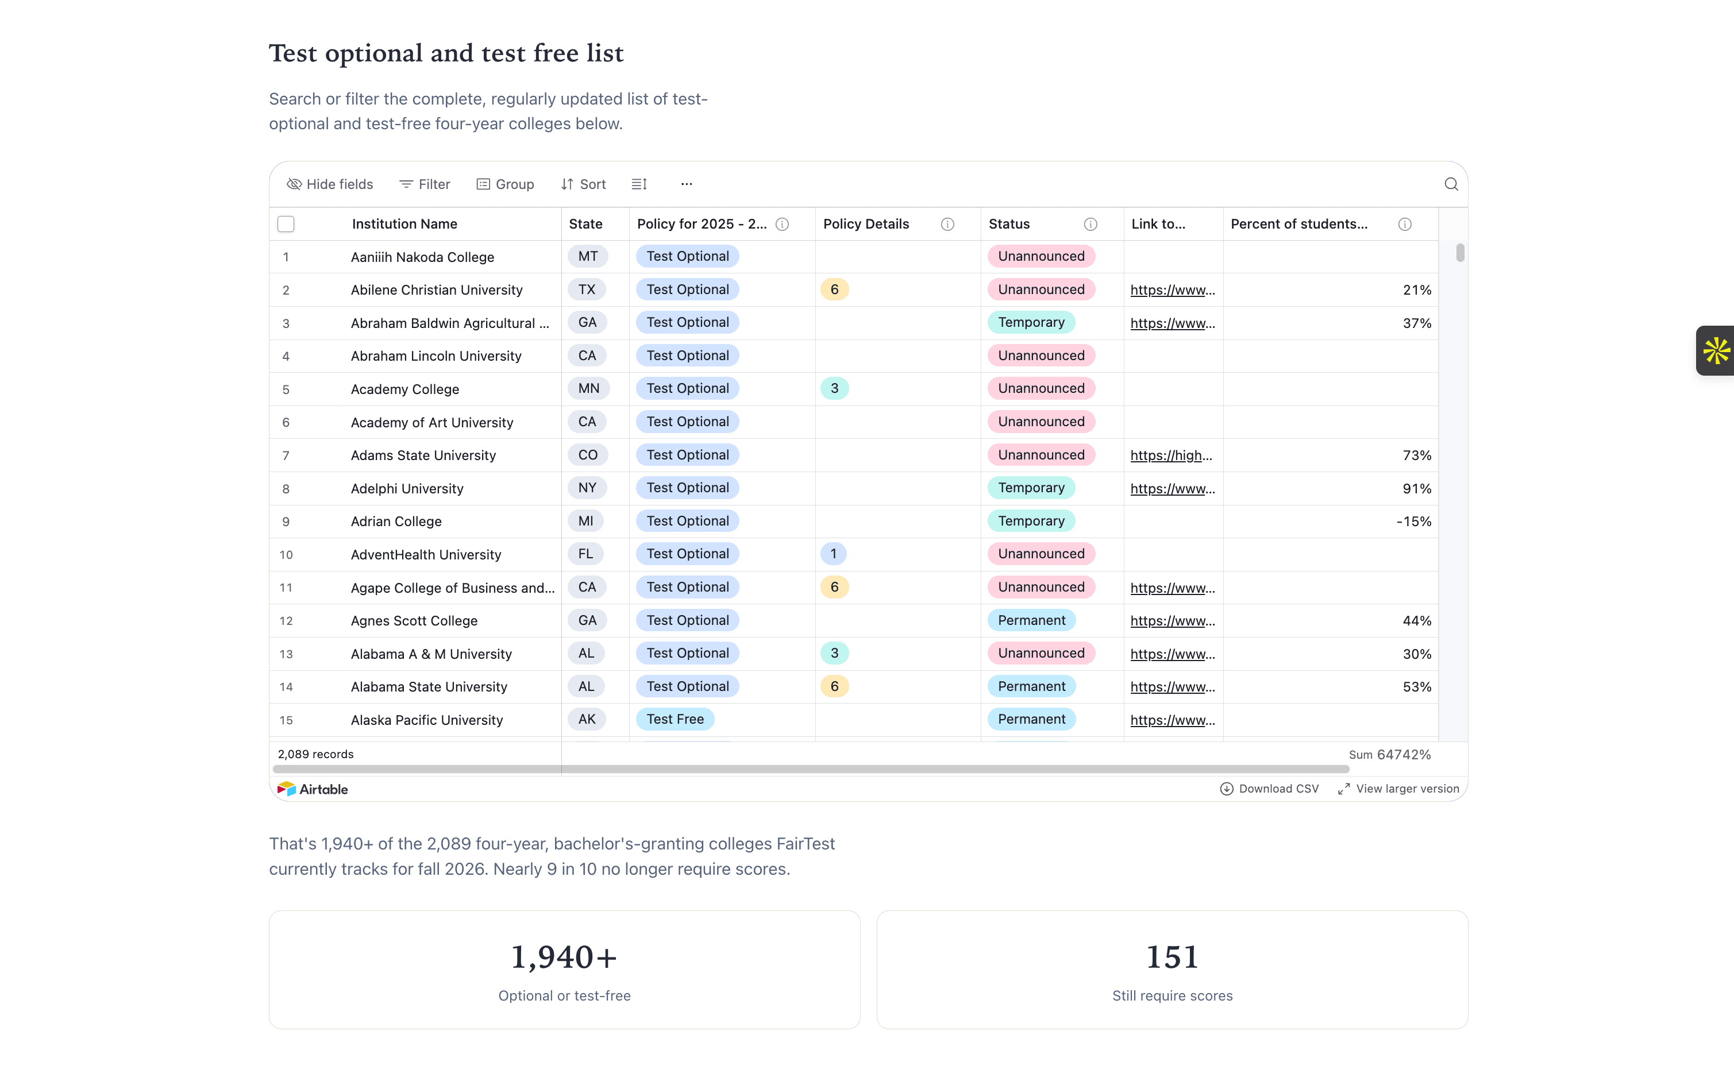The image size is (1734, 1089).
Task: Click the Test Free tag for Alaska Pacific
Action: click(675, 719)
